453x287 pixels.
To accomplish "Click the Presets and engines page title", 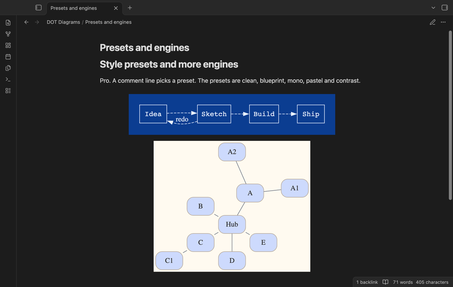I will tap(145, 48).
